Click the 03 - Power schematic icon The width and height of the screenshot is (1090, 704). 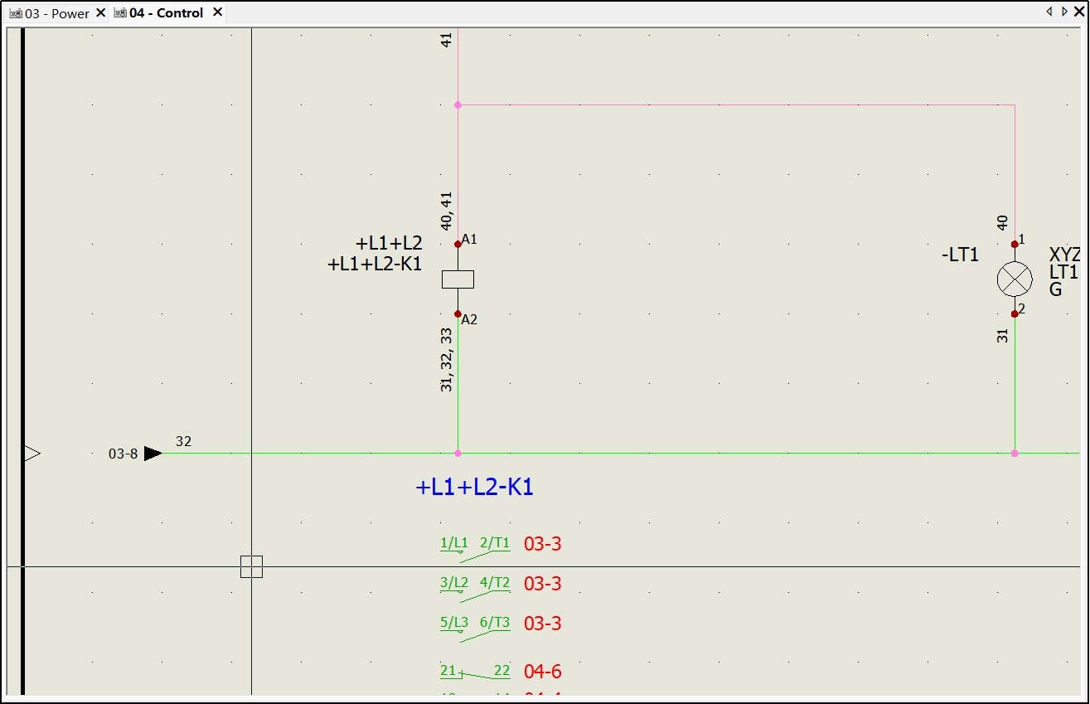click(16, 13)
